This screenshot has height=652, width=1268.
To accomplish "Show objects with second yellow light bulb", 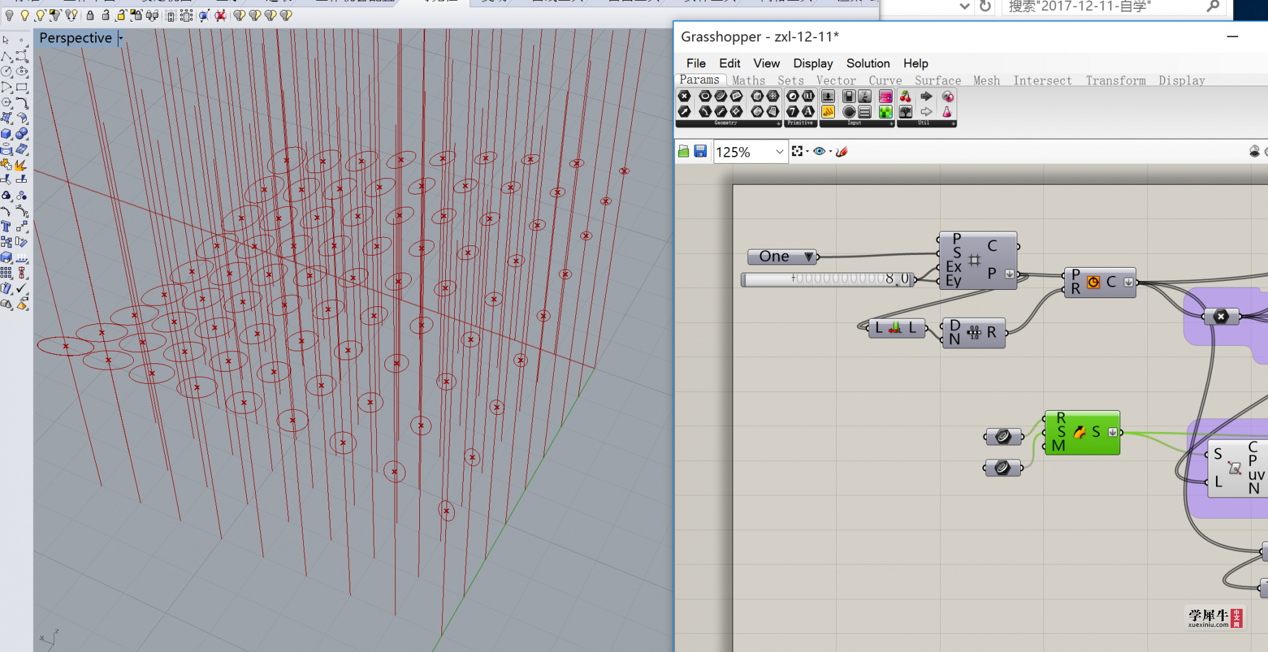I will (x=25, y=15).
